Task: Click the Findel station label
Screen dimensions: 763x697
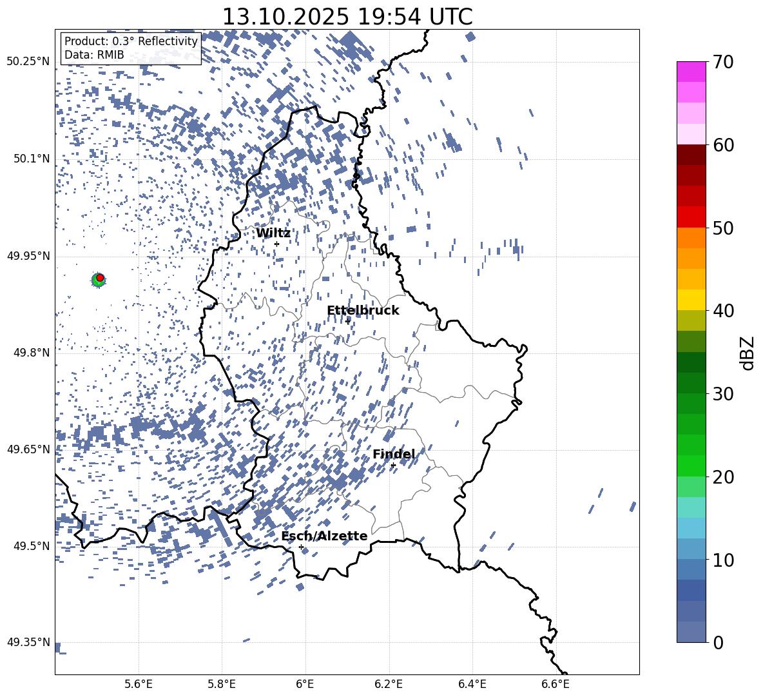Action: pyautogui.click(x=394, y=454)
